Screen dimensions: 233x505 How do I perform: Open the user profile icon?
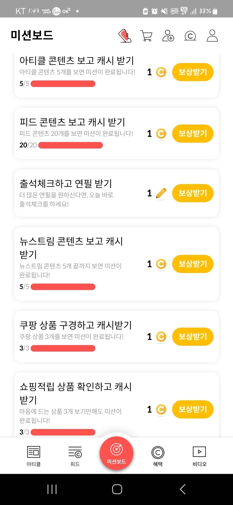212,36
